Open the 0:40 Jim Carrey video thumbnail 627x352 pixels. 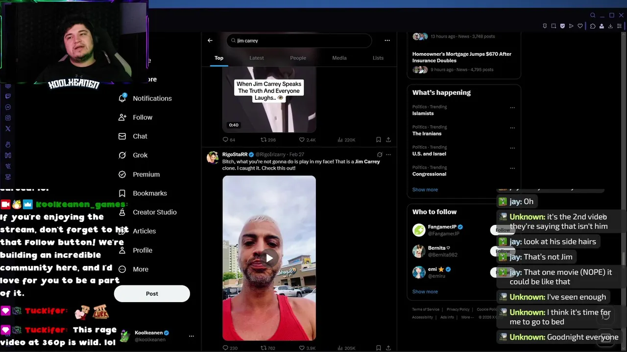[269, 100]
